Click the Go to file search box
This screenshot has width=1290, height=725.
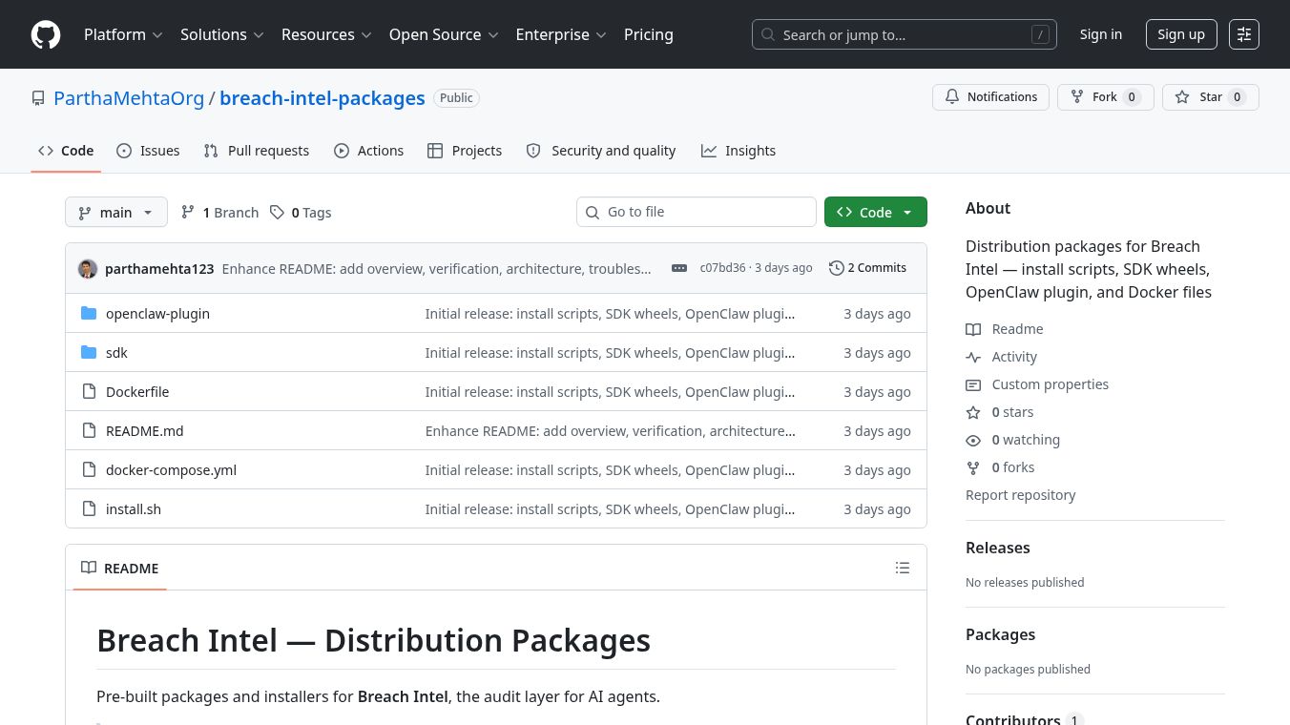(697, 212)
